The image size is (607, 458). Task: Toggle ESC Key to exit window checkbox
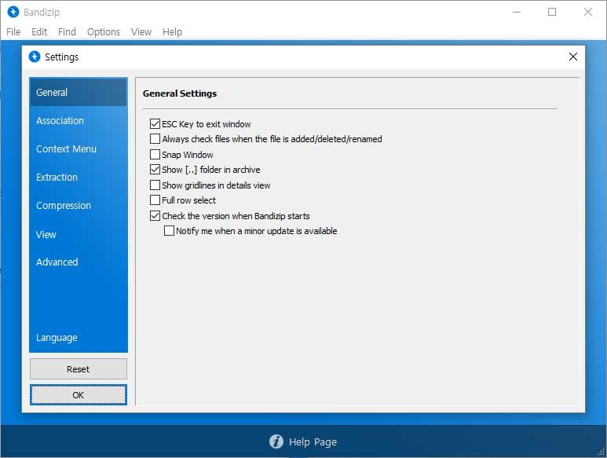click(155, 124)
